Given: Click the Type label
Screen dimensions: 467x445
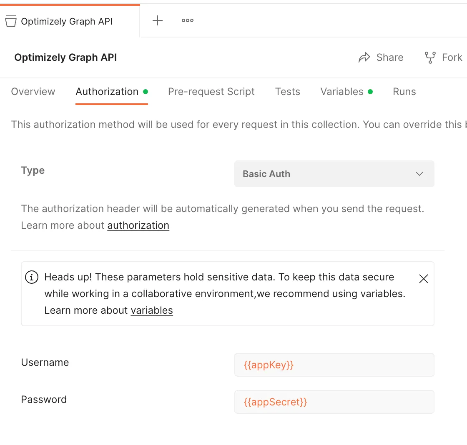Looking at the screenshot, I should [x=33, y=170].
